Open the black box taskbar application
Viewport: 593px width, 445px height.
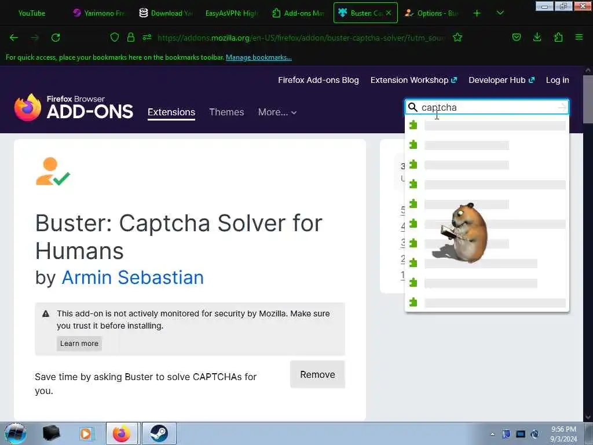coord(51,433)
